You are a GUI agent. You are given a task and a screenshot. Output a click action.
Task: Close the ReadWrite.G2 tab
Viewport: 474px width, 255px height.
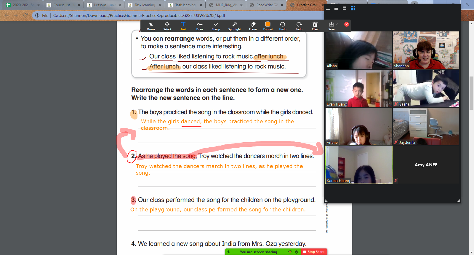(282, 5)
